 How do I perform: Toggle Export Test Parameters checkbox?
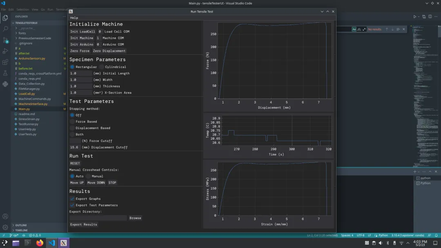tap(72, 205)
